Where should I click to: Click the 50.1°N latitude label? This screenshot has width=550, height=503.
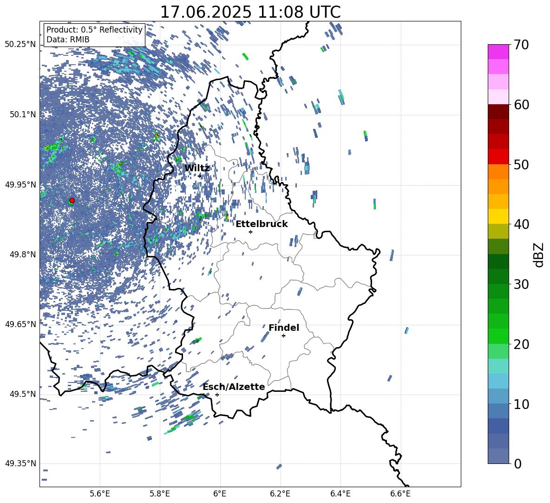pyautogui.click(x=22, y=114)
